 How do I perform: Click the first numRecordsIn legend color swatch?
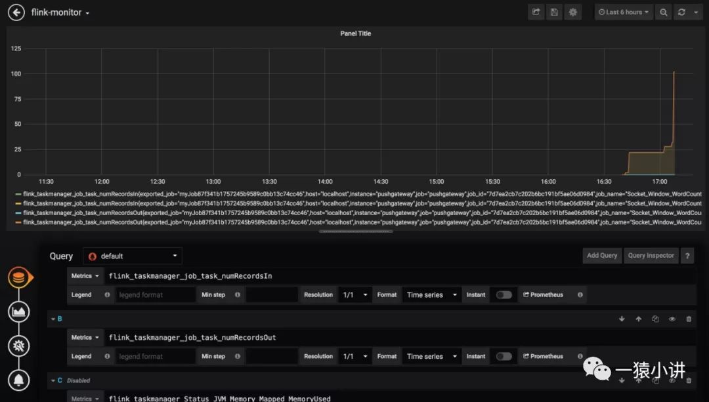[x=18, y=194]
